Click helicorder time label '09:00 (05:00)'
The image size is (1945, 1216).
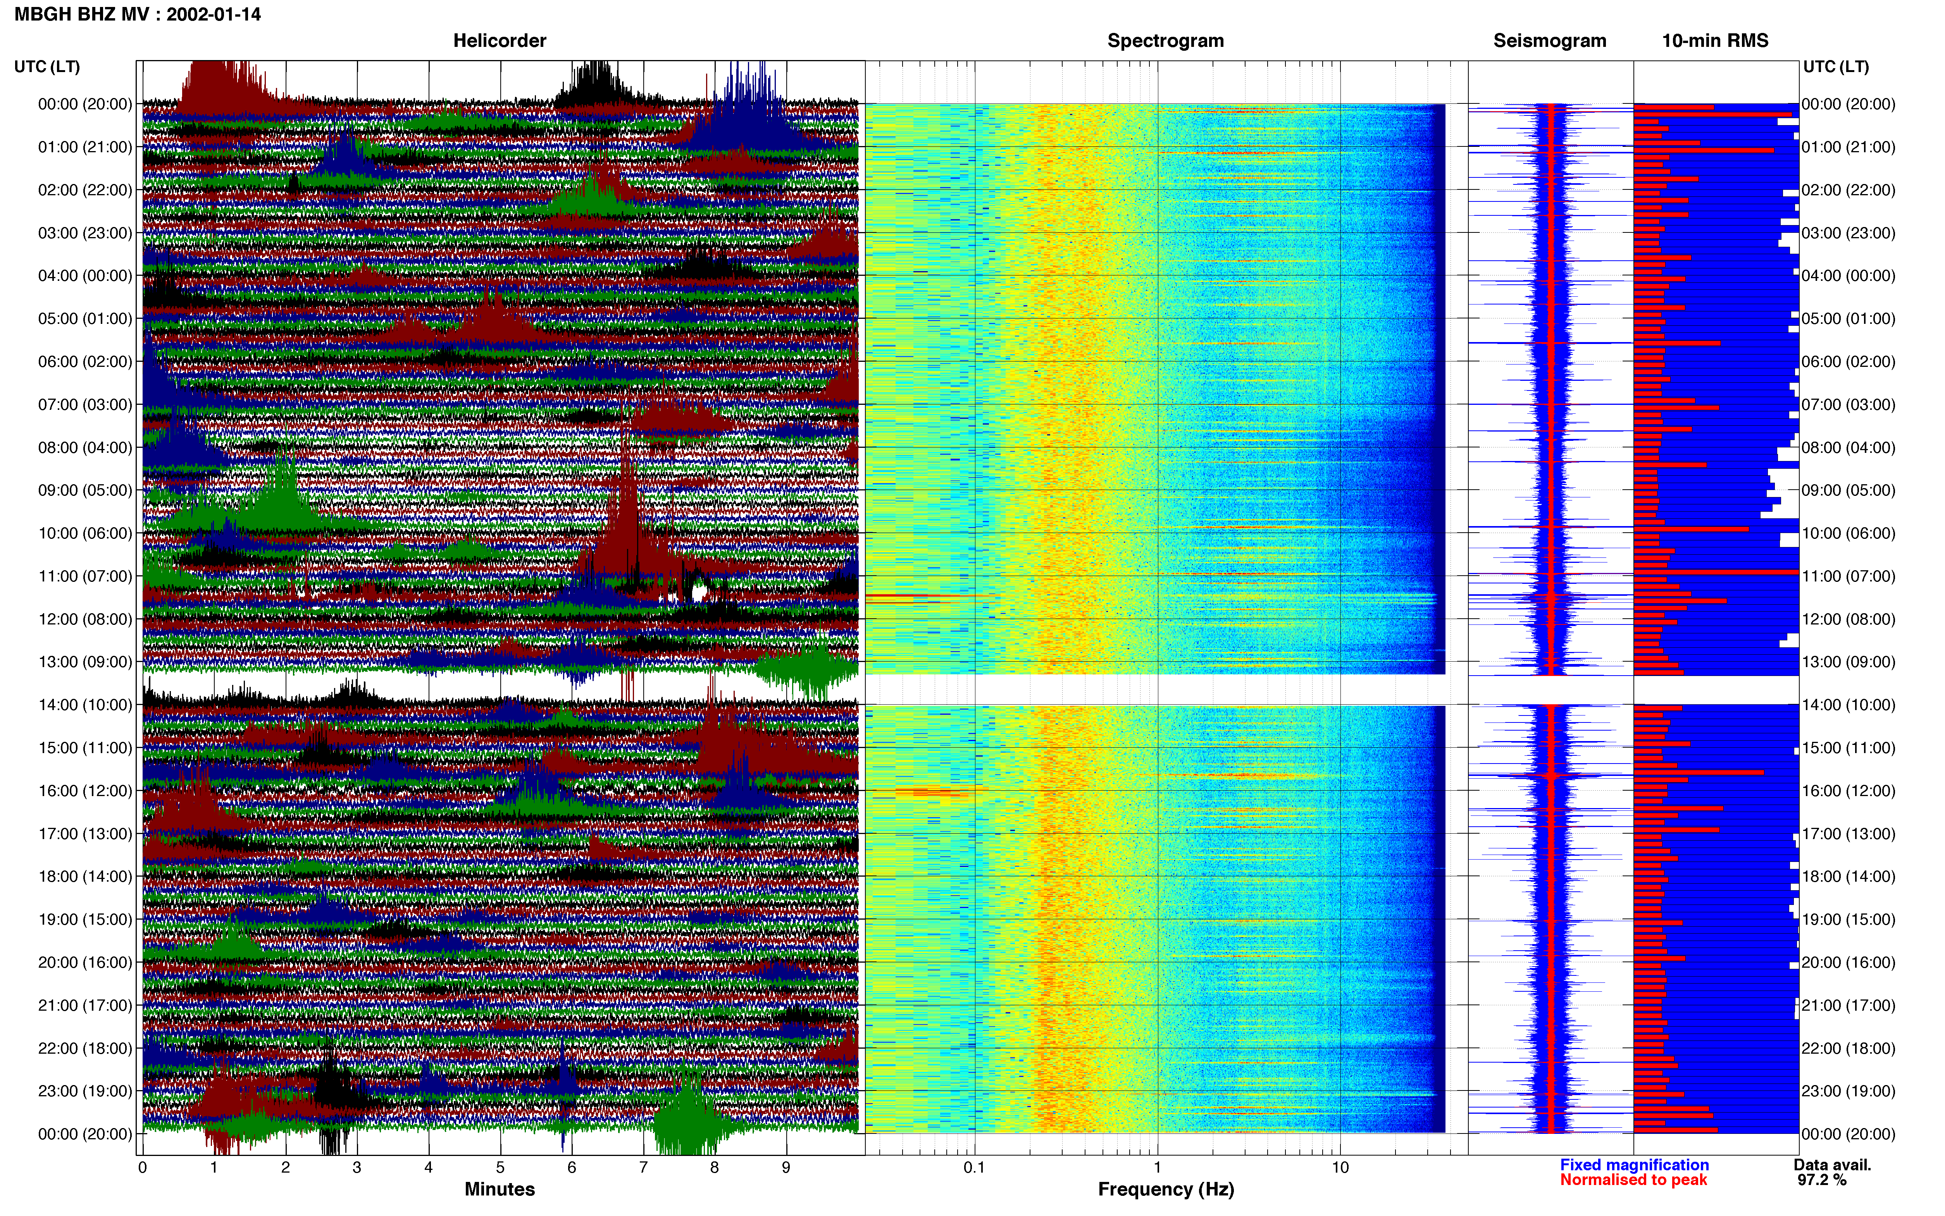pyautogui.click(x=85, y=490)
